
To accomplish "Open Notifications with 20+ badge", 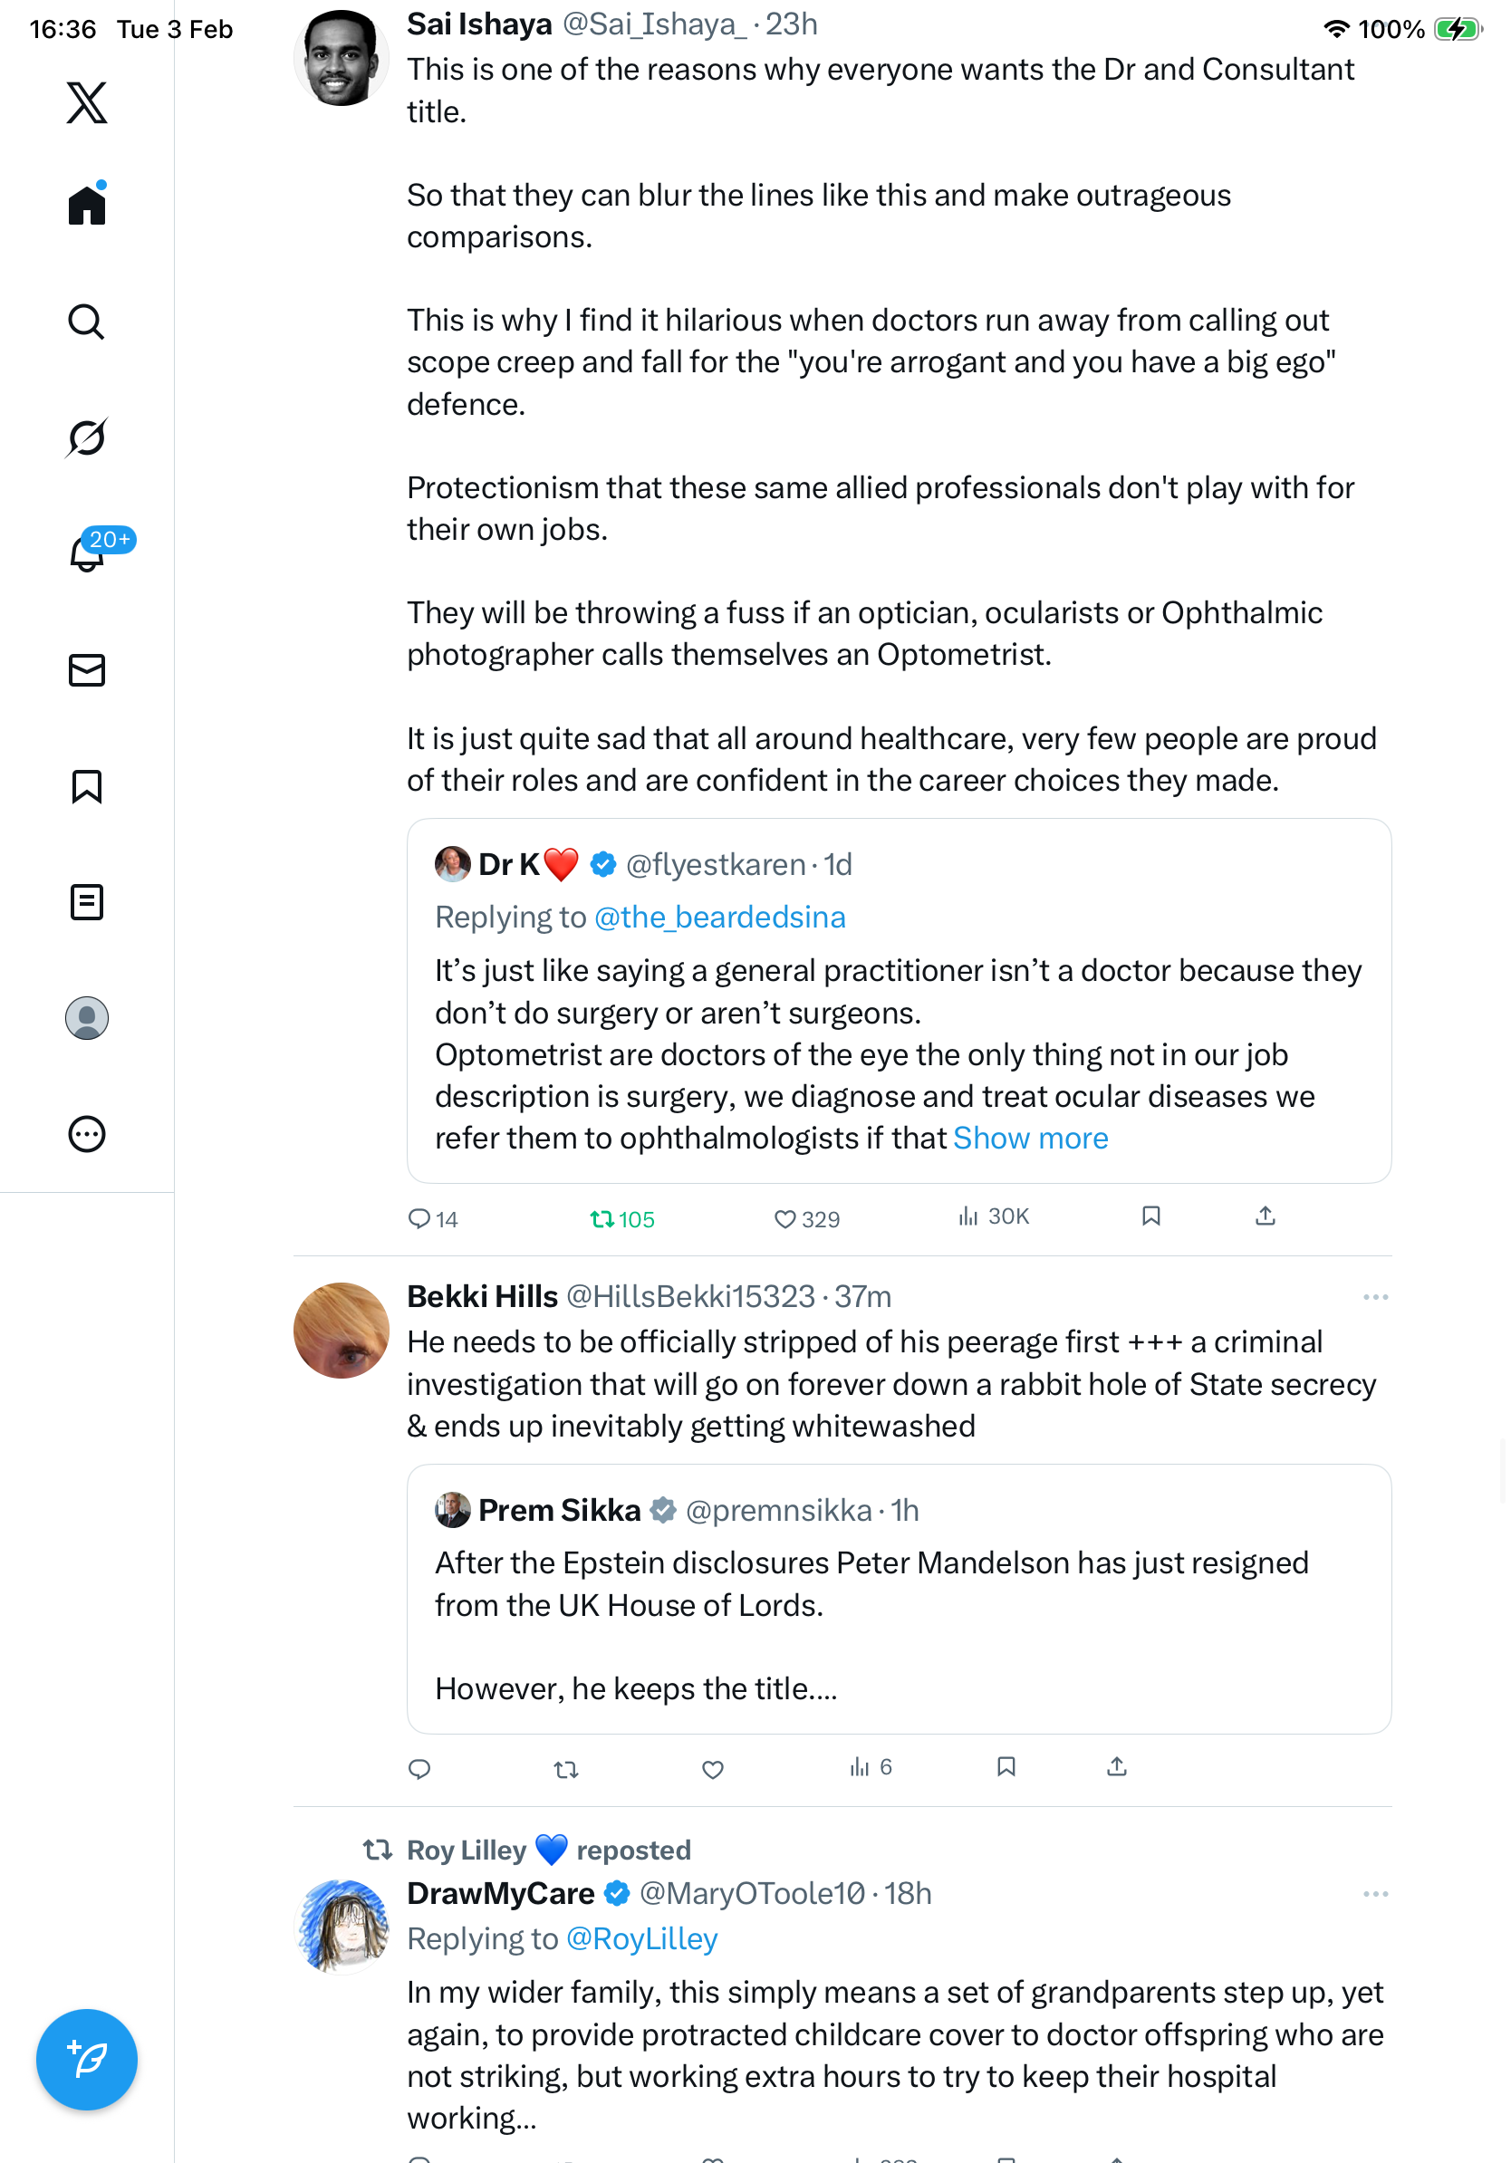I will click(87, 553).
